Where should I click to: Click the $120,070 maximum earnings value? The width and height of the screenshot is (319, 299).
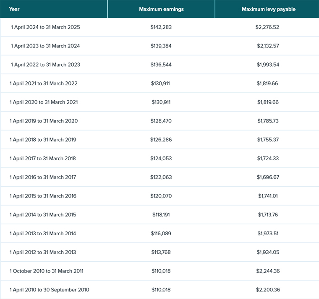click(161, 196)
